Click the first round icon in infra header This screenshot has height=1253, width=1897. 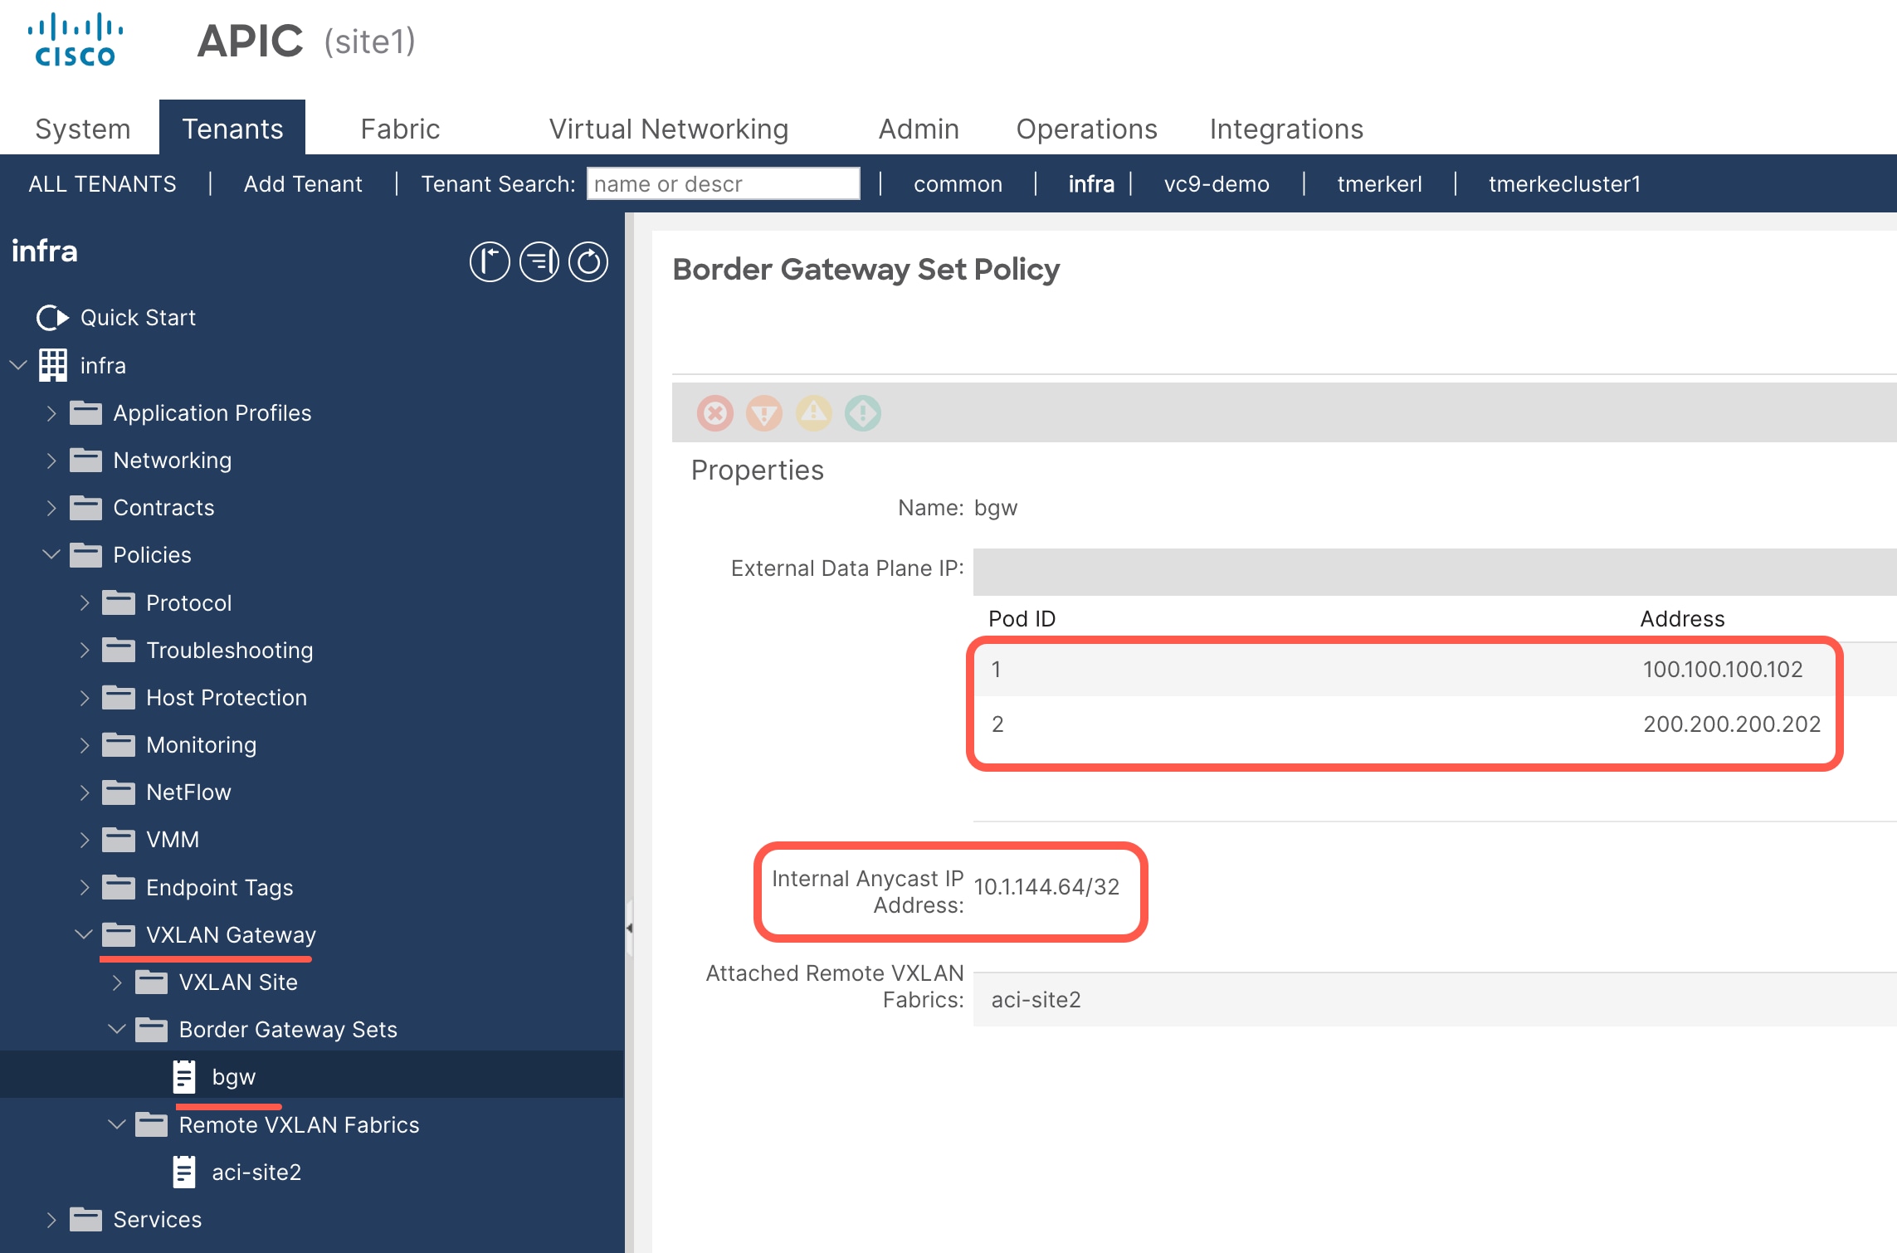coord(490,262)
